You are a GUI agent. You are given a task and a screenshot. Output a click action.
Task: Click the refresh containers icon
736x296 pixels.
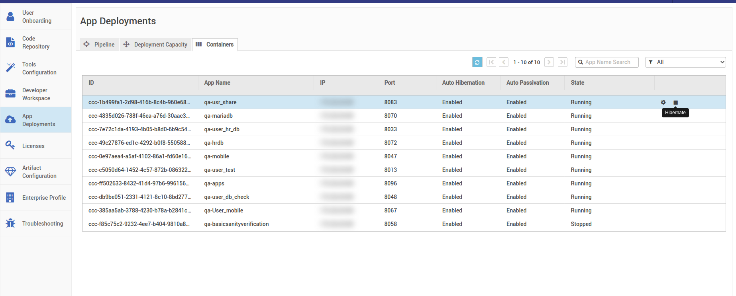coord(477,62)
